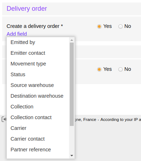Open the Add field link

click(x=17, y=34)
